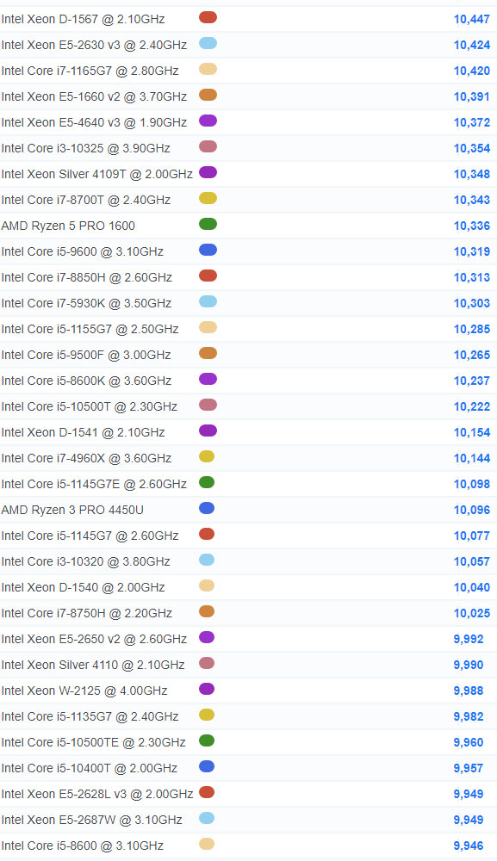The image size is (497, 861).
Task: Click score 10,154 for Xeon D-1541
Action: 472,432
